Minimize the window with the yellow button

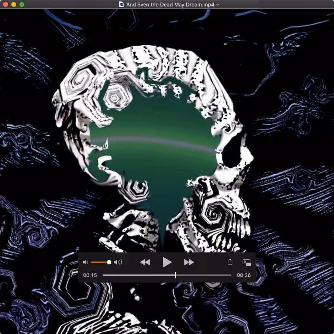[x=14, y=4]
